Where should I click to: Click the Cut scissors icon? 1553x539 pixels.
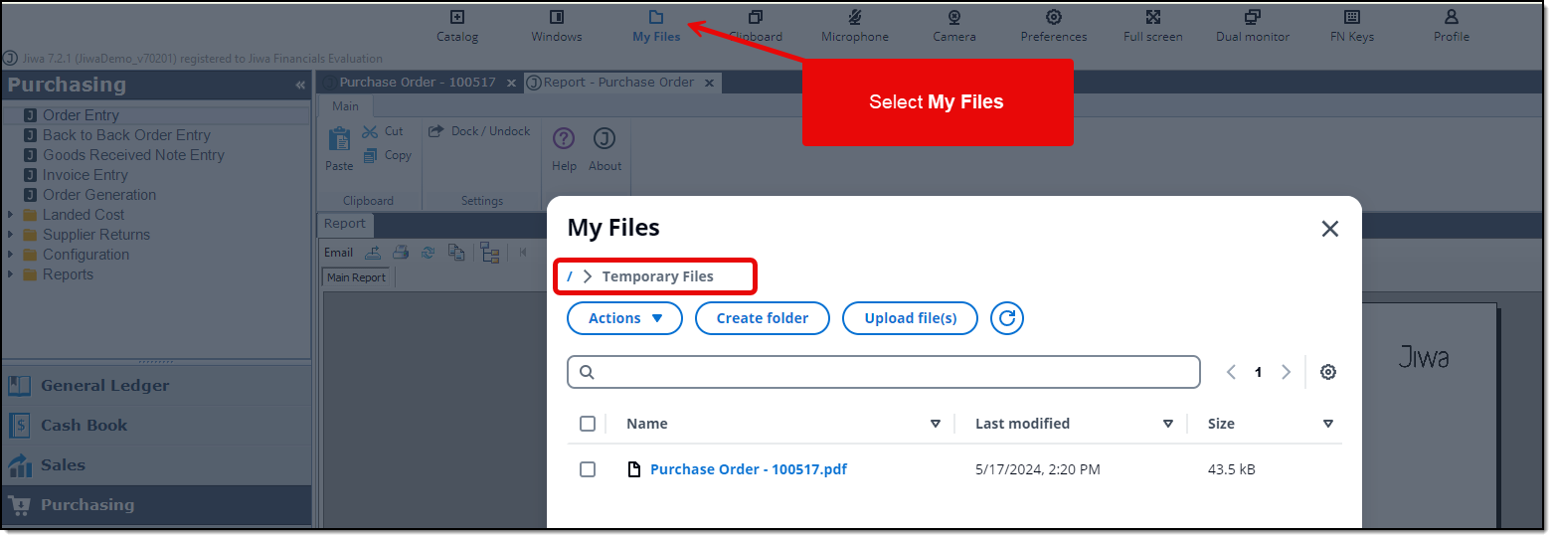tap(370, 131)
